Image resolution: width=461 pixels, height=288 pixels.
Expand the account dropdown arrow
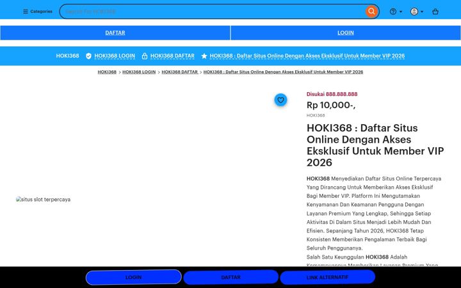tap(422, 12)
